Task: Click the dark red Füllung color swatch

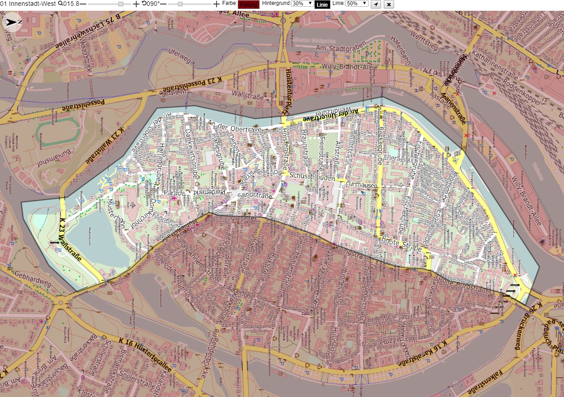Action: click(249, 5)
